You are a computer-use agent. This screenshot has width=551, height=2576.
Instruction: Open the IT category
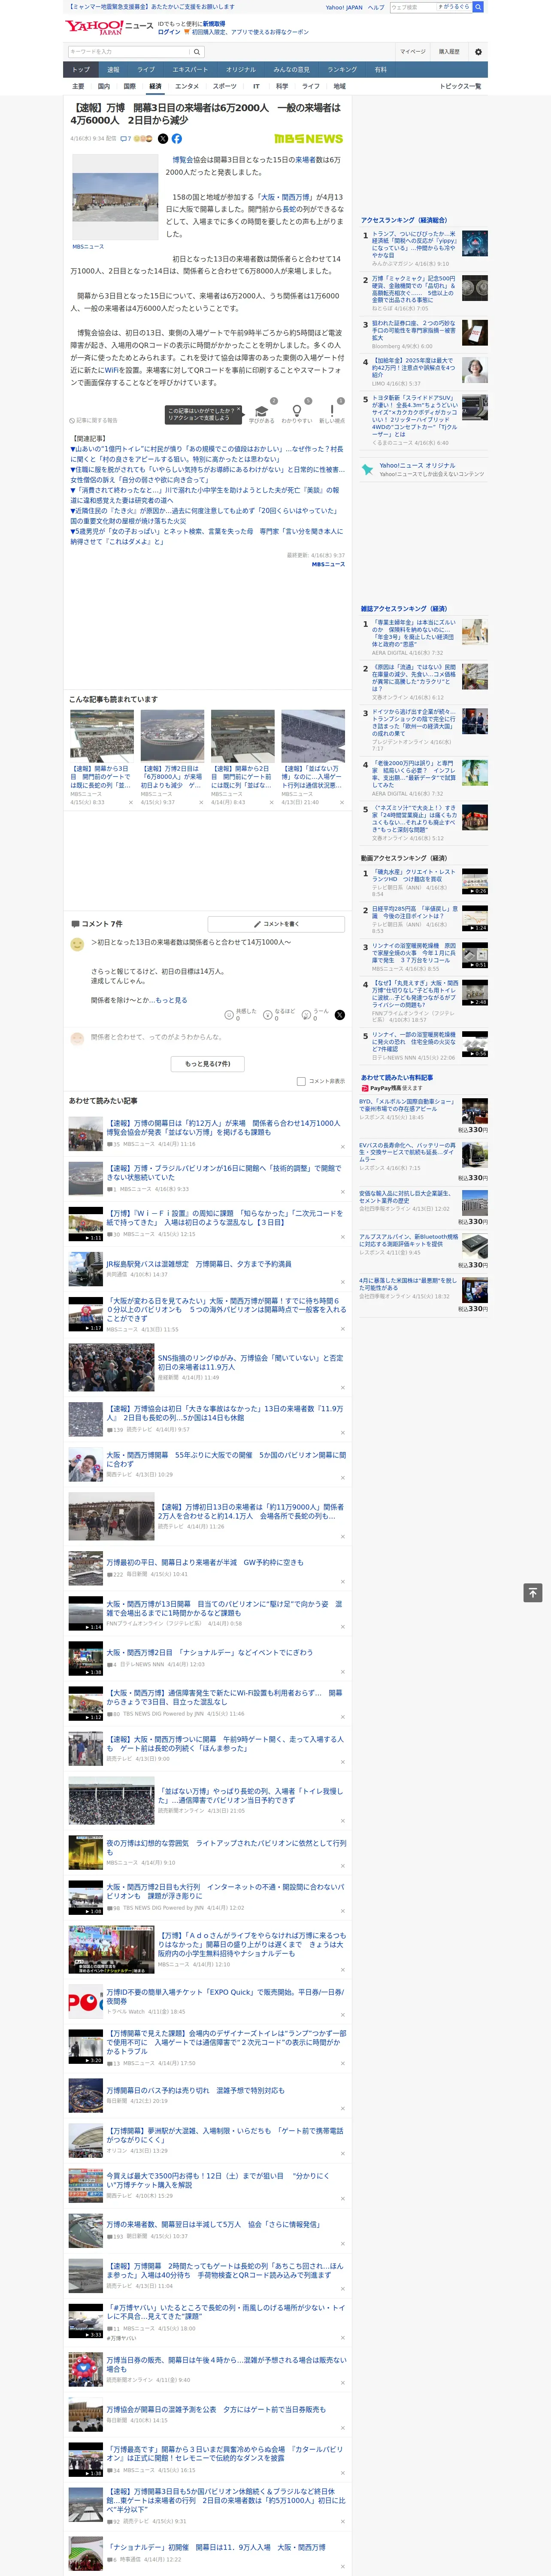[x=256, y=86]
